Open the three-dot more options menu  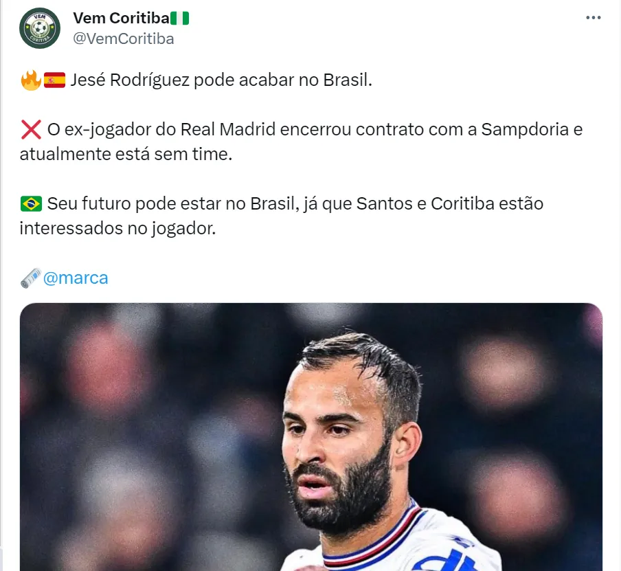(594, 18)
